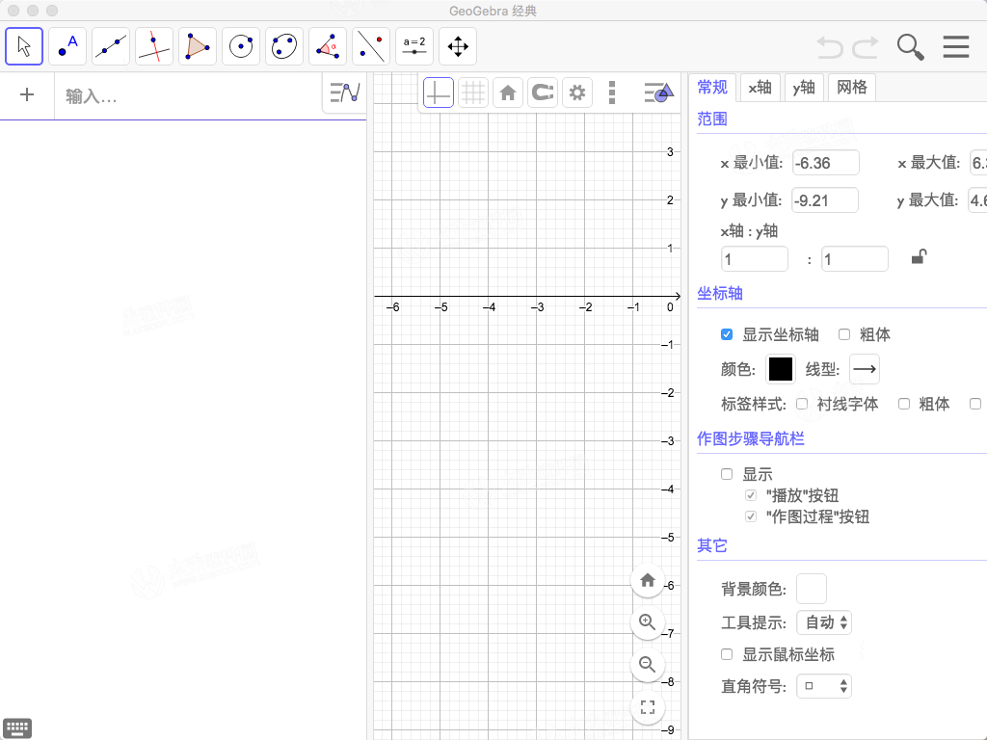Open the search magnifier
Image resolution: width=987 pixels, height=740 pixels.
tap(910, 47)
